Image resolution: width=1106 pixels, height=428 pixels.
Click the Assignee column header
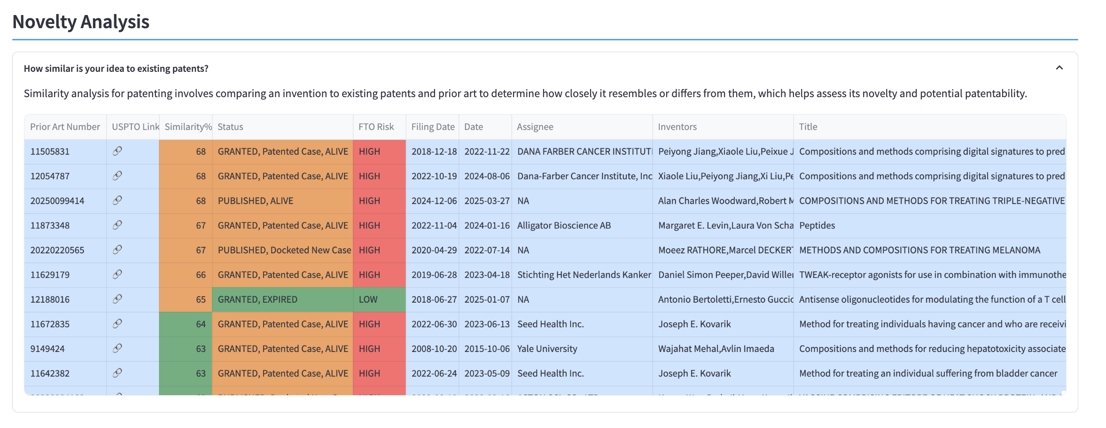coord(535,127)
